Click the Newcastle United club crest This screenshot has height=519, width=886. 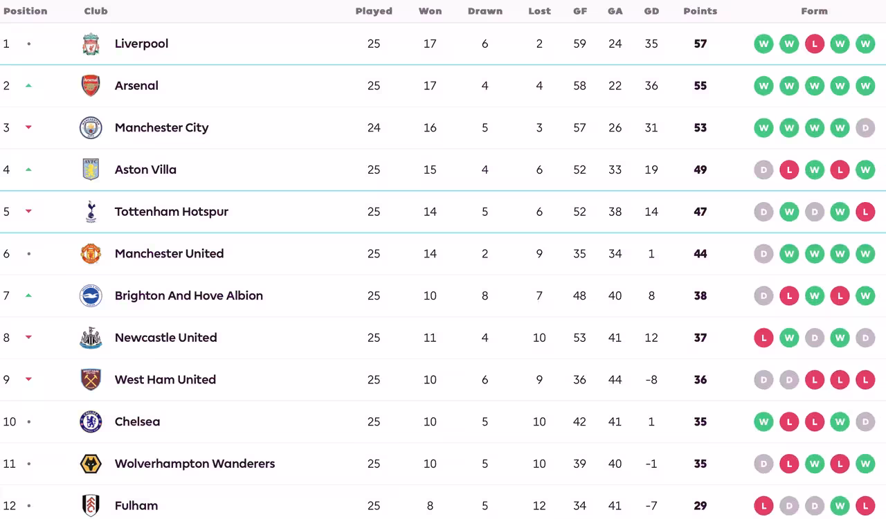[x=91, y=338]
